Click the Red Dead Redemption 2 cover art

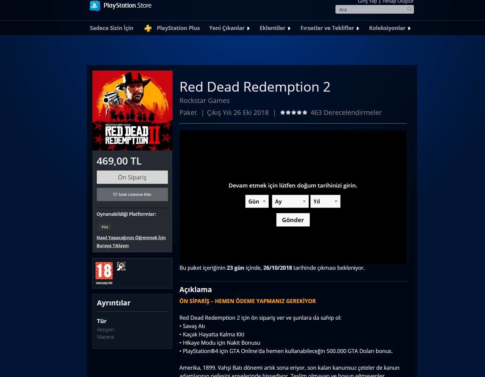click(133, 111)
